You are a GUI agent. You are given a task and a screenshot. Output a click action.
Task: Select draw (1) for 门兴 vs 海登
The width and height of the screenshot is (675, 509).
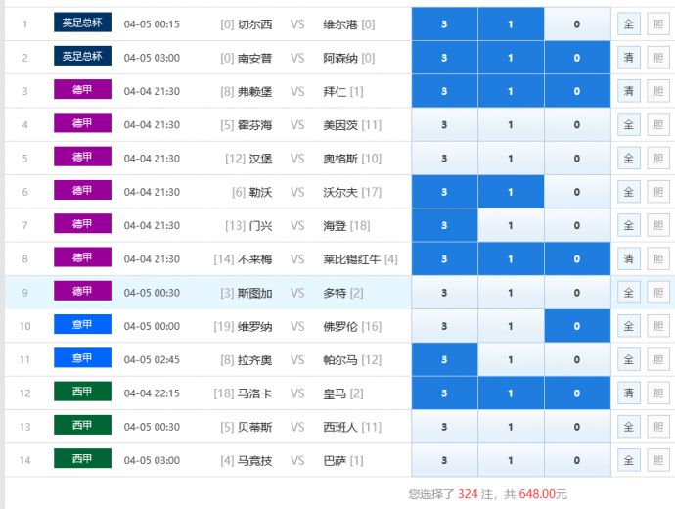[511, 225]
